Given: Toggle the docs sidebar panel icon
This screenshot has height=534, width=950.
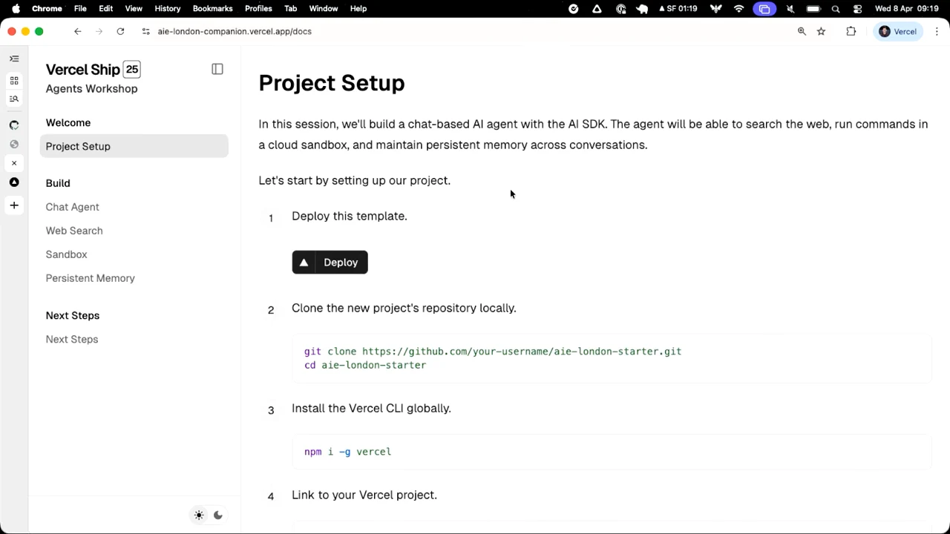Looking at the screenshot, I should pos(217,69).
